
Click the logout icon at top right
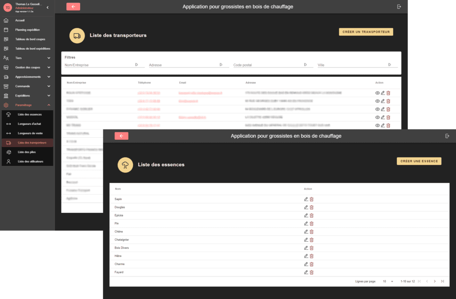(x=448, y=136)
